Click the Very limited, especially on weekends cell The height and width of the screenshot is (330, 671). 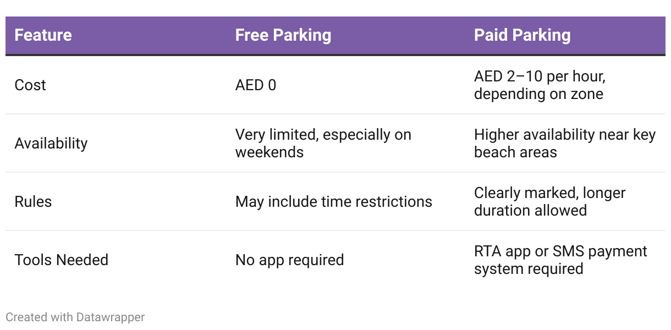click(323, 144)
